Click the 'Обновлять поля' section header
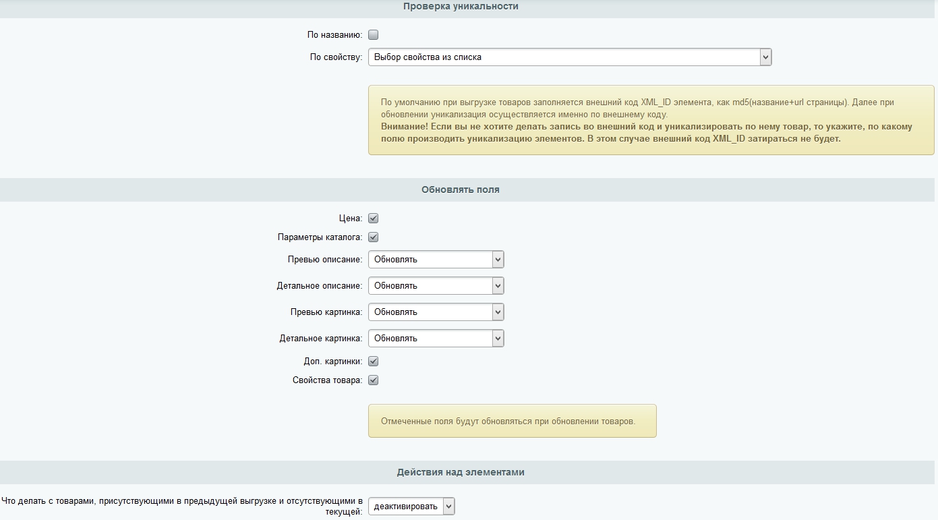Viewport: 938px width, 520px height. point(461,190)
